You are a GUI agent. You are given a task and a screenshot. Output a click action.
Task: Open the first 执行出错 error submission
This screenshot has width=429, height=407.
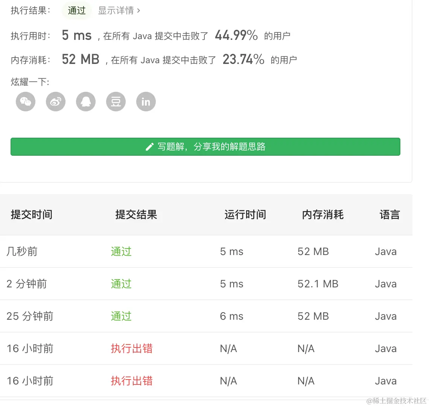(131, 348)
